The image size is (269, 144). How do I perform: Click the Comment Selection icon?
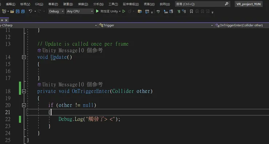pyautogui.click(x=178, y=12)
